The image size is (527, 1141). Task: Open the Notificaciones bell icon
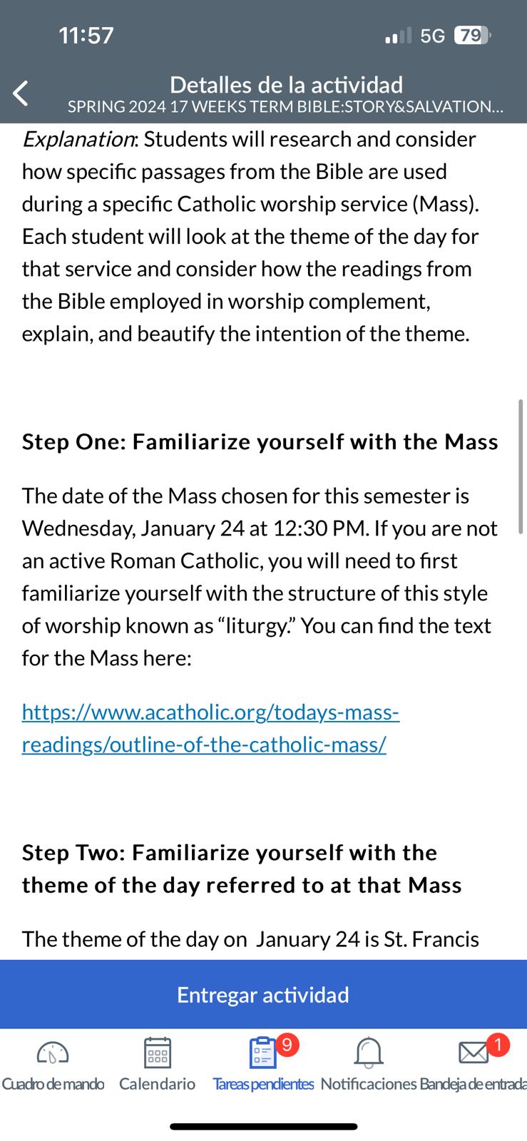pos(368,1053)
